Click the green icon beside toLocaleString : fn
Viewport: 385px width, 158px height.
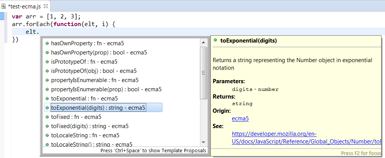(47, 135)
